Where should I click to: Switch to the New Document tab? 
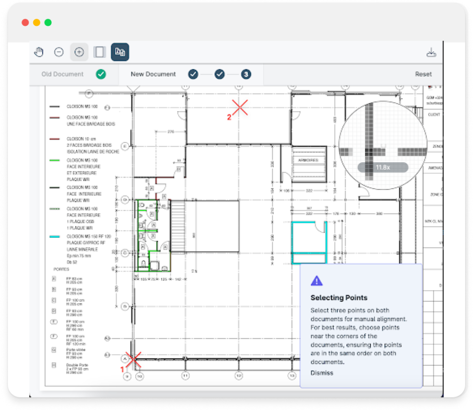(153, 74)
